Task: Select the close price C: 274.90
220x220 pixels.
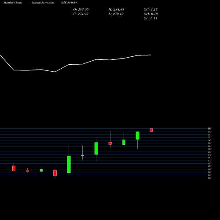Action: (81, 14)
